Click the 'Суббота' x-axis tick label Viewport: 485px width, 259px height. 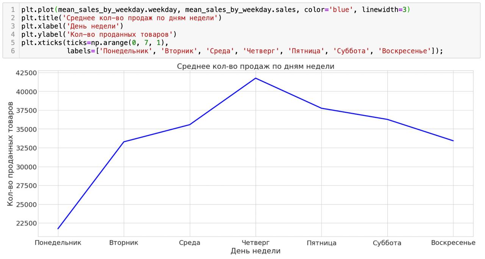[x=387, y=243]
